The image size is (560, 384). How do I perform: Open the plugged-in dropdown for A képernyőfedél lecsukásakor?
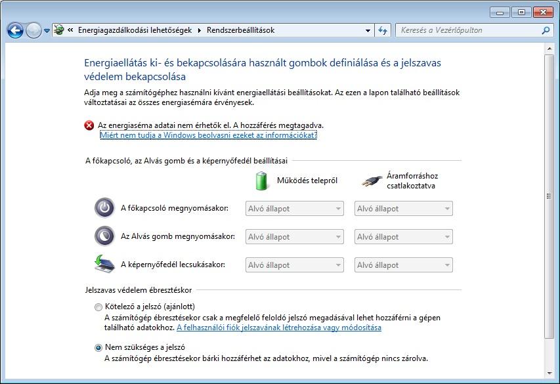404,265
